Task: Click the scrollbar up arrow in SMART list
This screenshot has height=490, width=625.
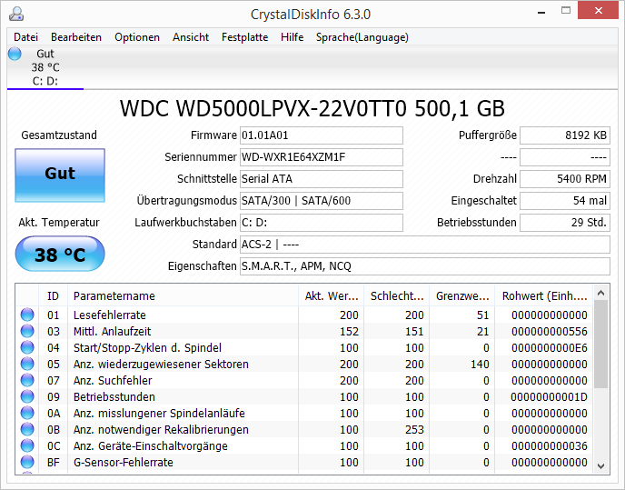Action: (x=601, y=294)
